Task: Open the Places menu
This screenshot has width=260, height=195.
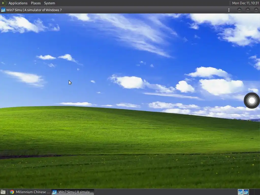Action: pyautogui.click(x=36, y=3)
